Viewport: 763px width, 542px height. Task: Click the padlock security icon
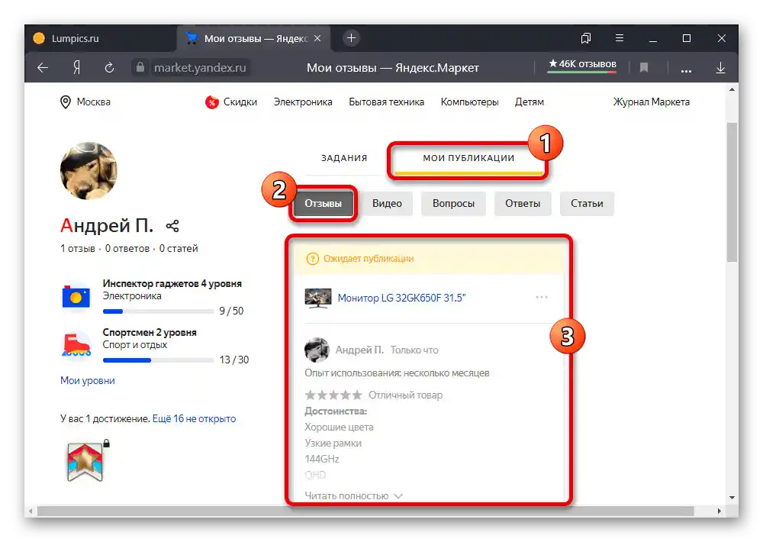coord(140,67)
